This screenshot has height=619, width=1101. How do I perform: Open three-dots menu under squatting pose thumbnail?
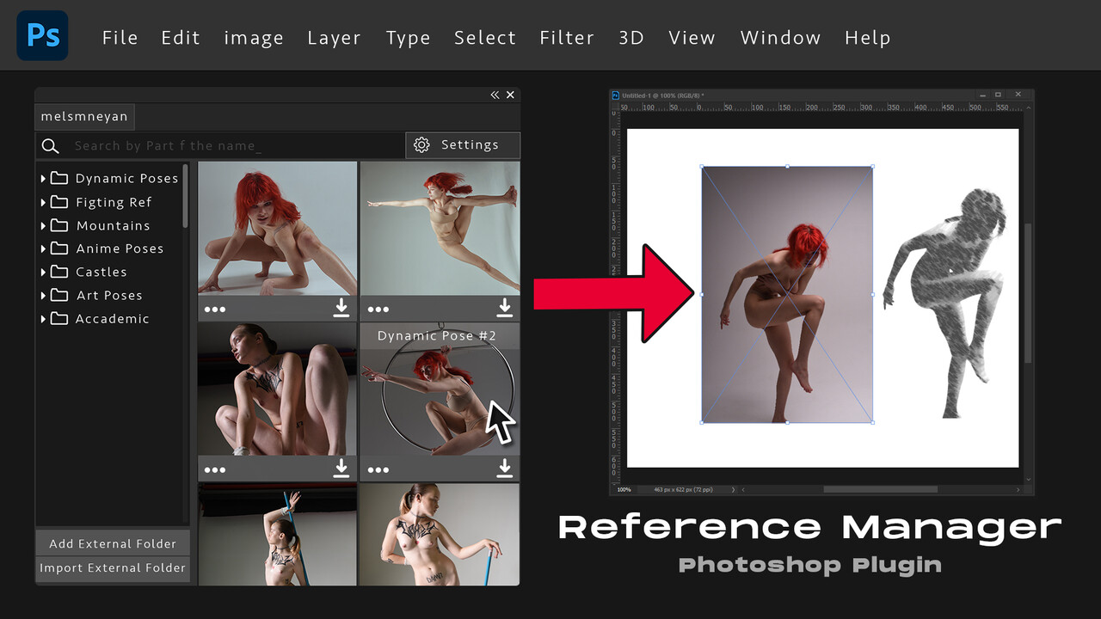[215, 470]
